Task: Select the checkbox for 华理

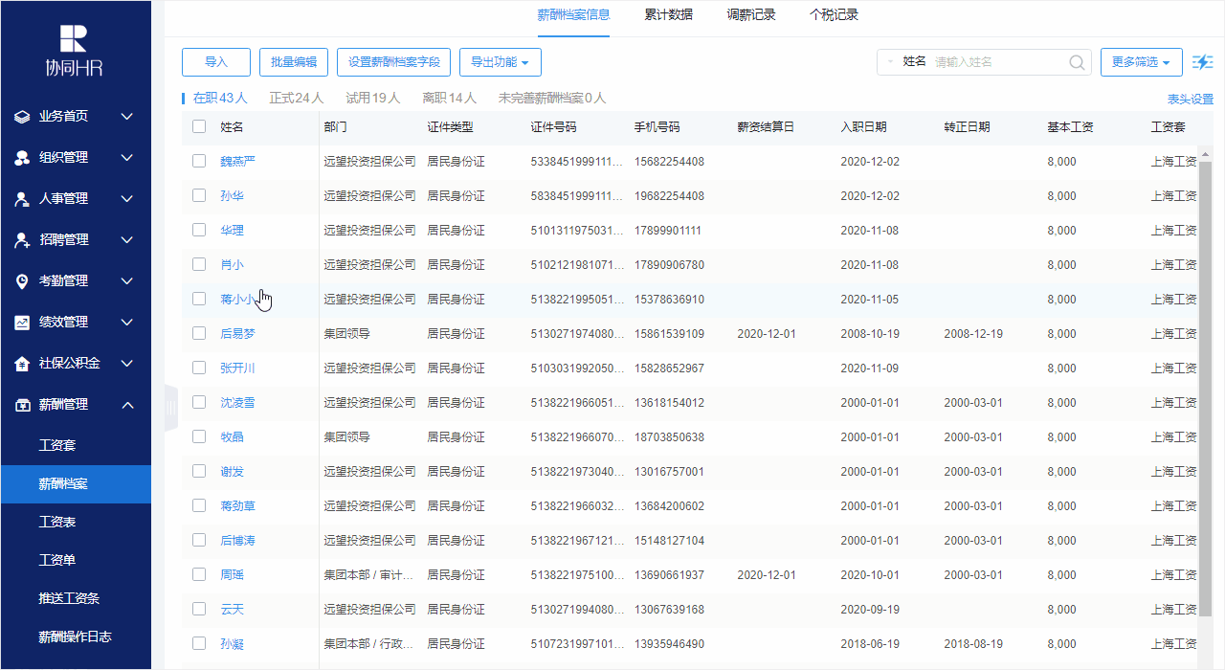Action: click(x=199, y=230)
